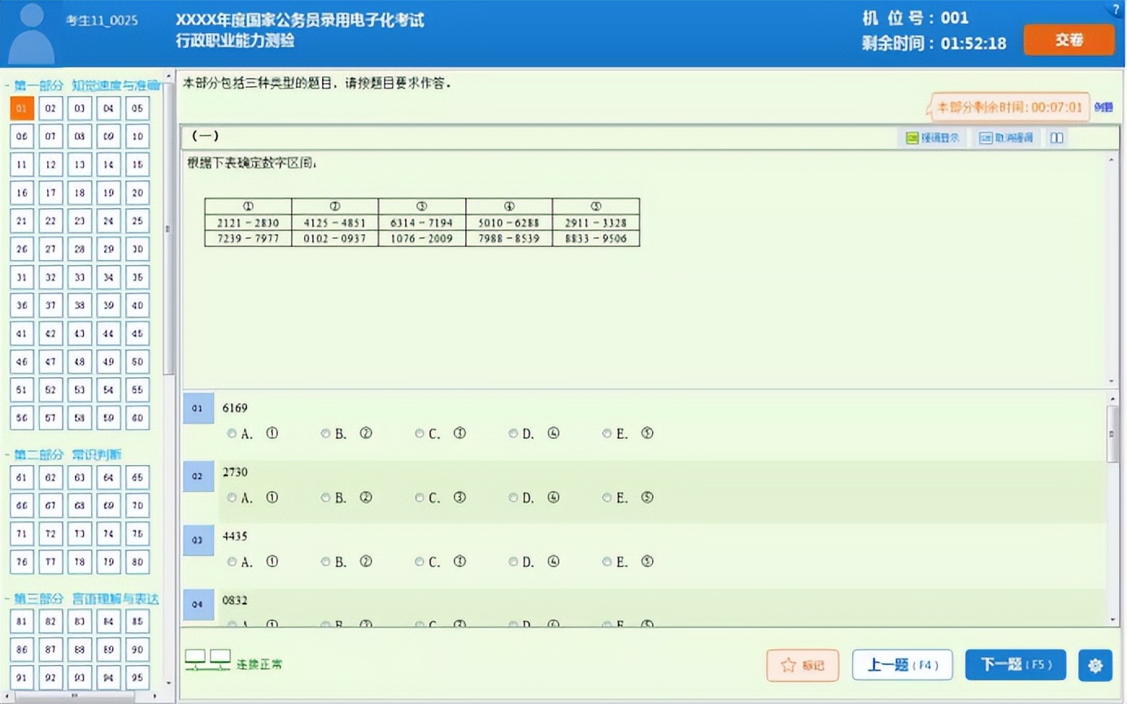The height and width of the screenshot is (704, 1127).
Task: Select option B for question 03
Action: [x=325, y=562]
